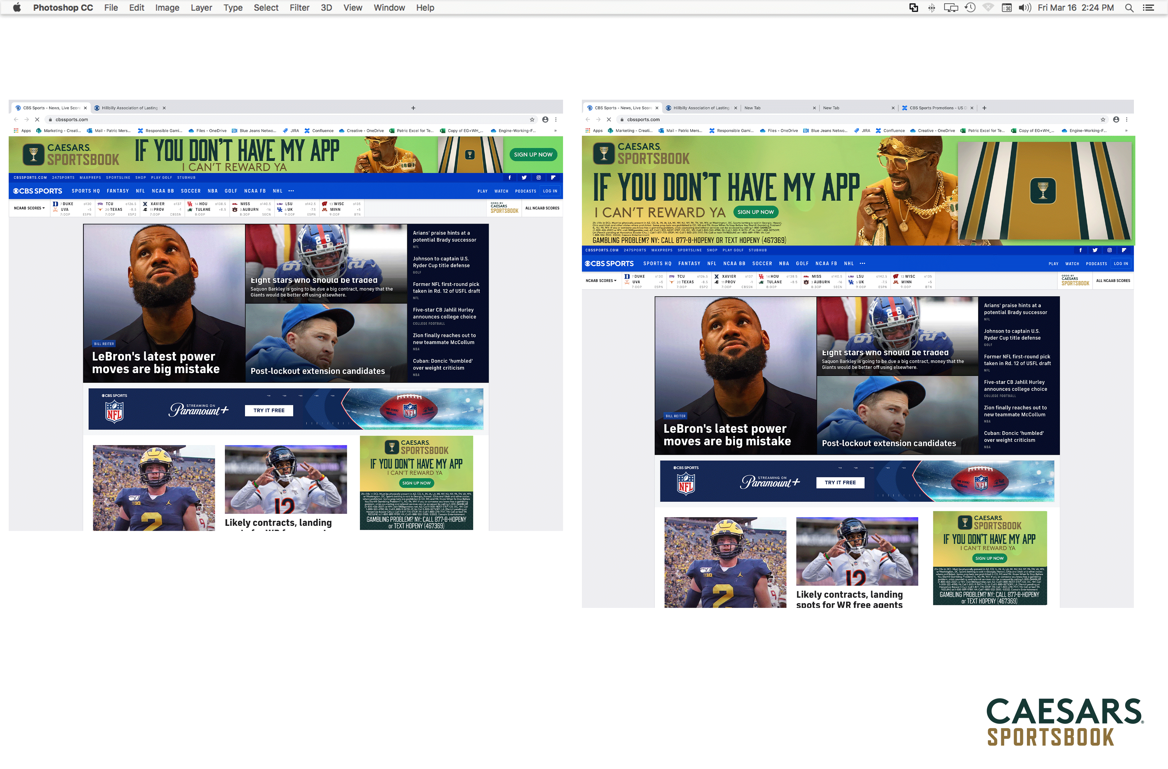
Task: Open the File menu
Action: 111,7
